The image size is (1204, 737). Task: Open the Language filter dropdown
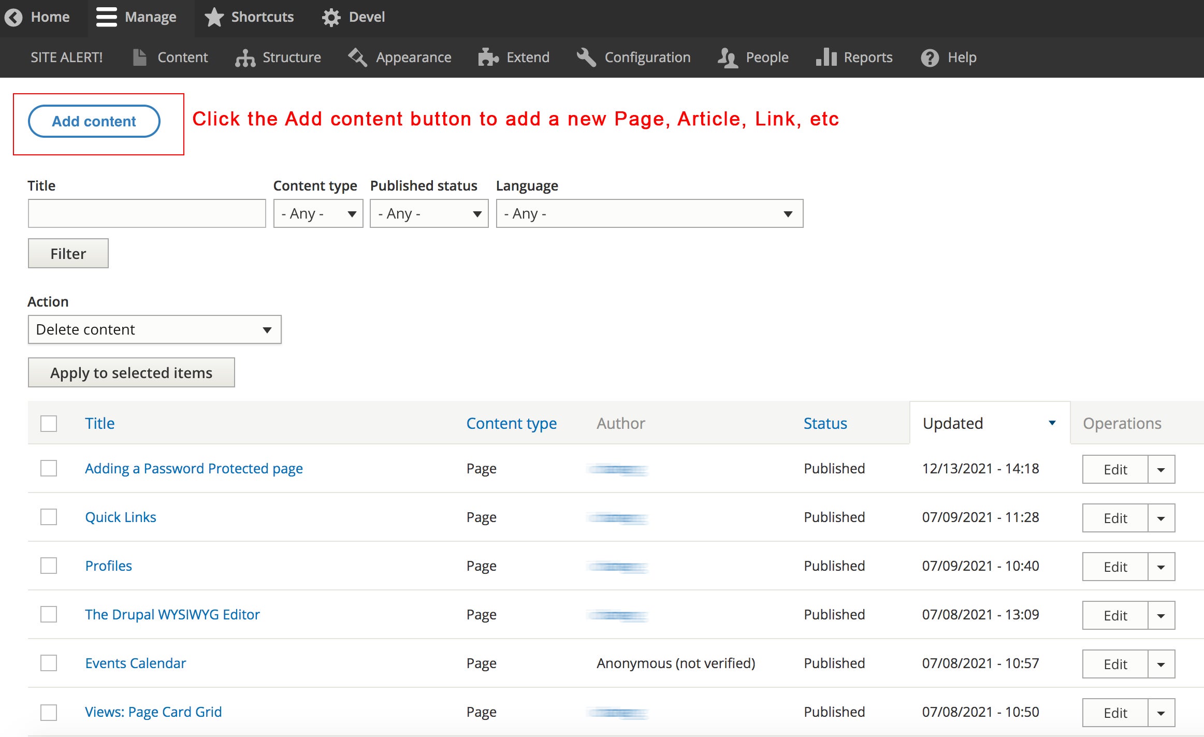[x=649, y=213]
